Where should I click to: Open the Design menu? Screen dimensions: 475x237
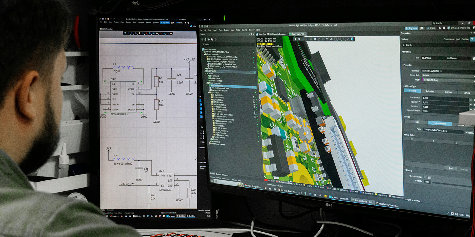pos(226,30)
